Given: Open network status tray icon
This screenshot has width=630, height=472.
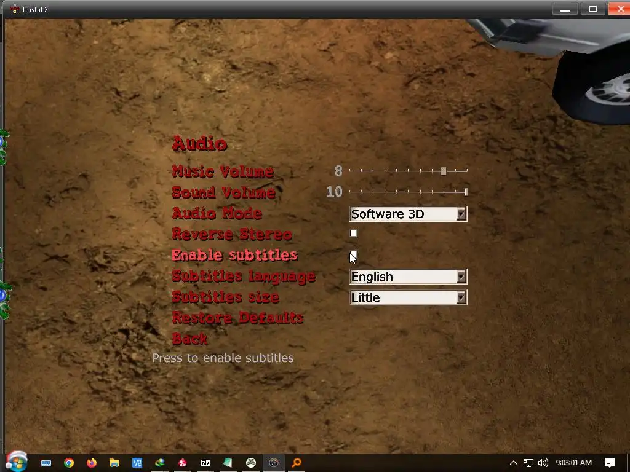Looking at the screenshot, I should [x=528, y=463].
